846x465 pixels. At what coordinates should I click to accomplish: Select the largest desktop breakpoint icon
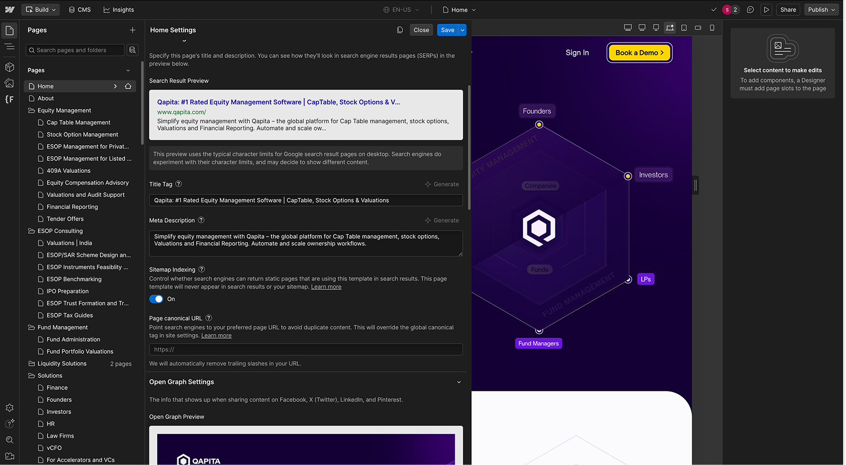pos(628,28)
